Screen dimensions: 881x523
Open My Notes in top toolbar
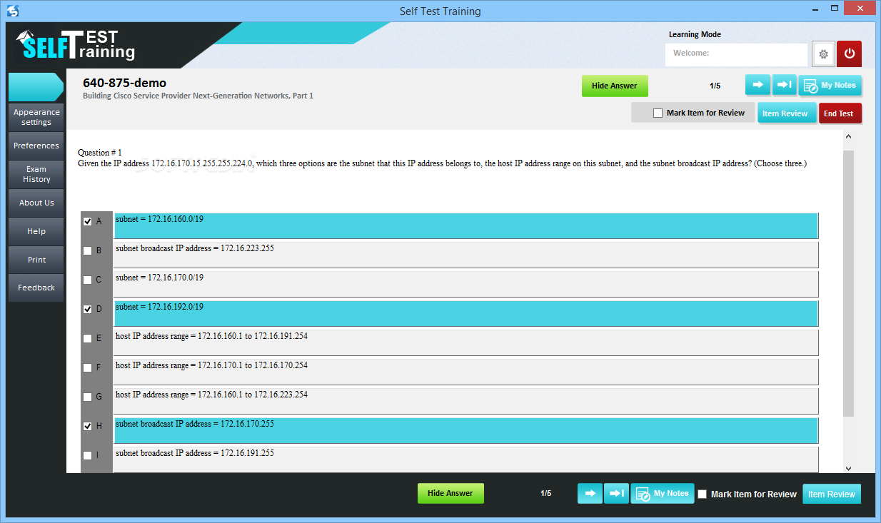(830, 85)
